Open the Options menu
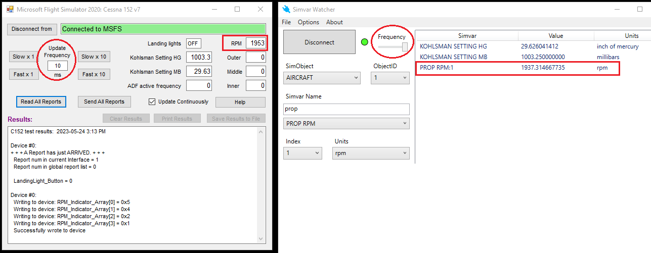 tap(309, 22)
